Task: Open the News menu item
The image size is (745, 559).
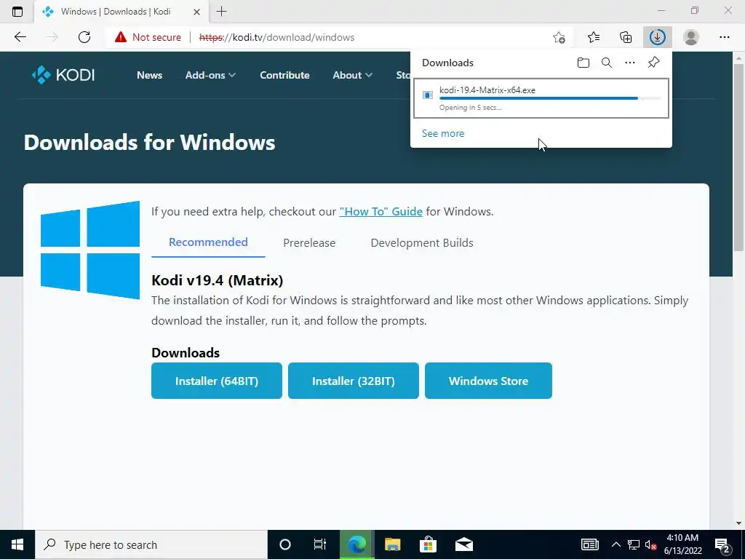Action: click(149, 75)
